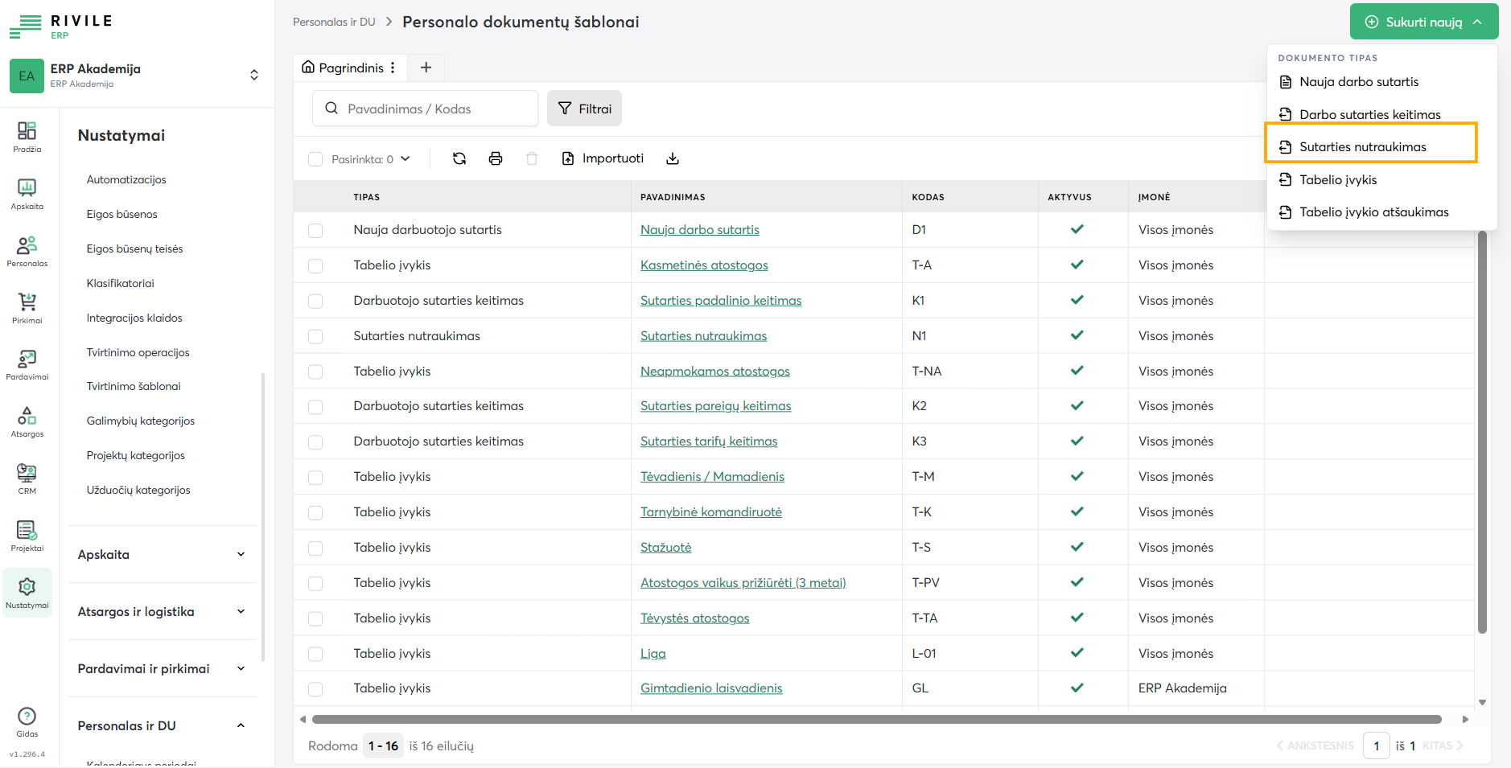
Task: Expand the Atsargos ir logistika section
Action: click(163, 611)
